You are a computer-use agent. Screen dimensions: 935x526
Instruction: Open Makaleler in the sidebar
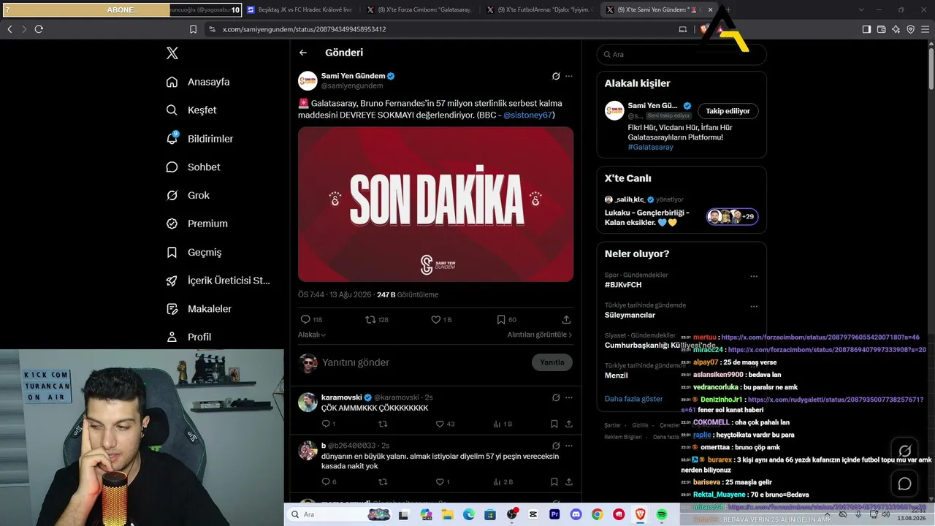pos(199,309)
